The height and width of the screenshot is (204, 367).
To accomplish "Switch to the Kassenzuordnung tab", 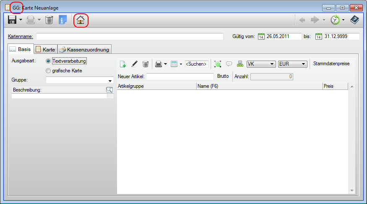I will 84,49.
